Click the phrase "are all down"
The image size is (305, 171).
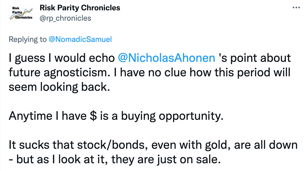click(266, 145)
